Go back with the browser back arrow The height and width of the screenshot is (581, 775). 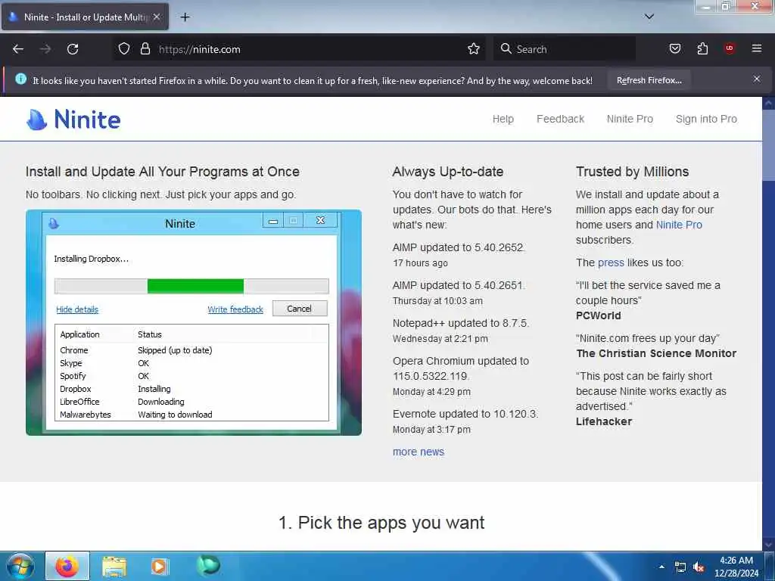(18, 49)
